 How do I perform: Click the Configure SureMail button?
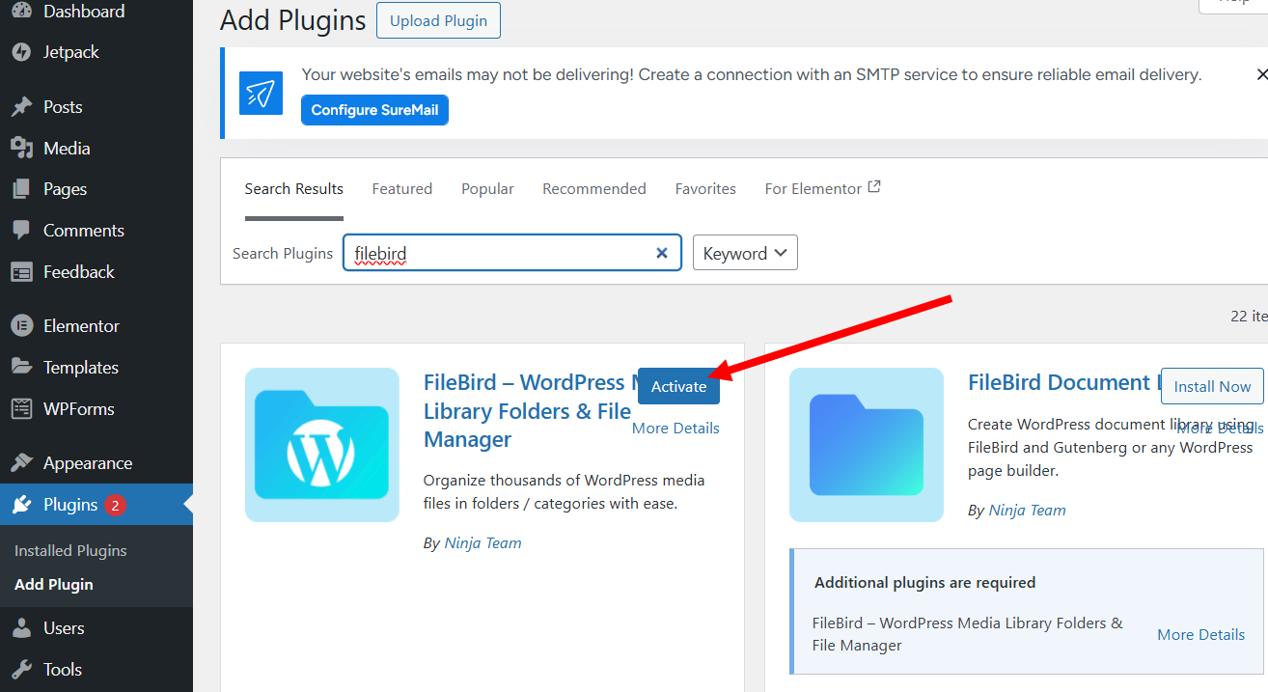(x=374, y=110)
